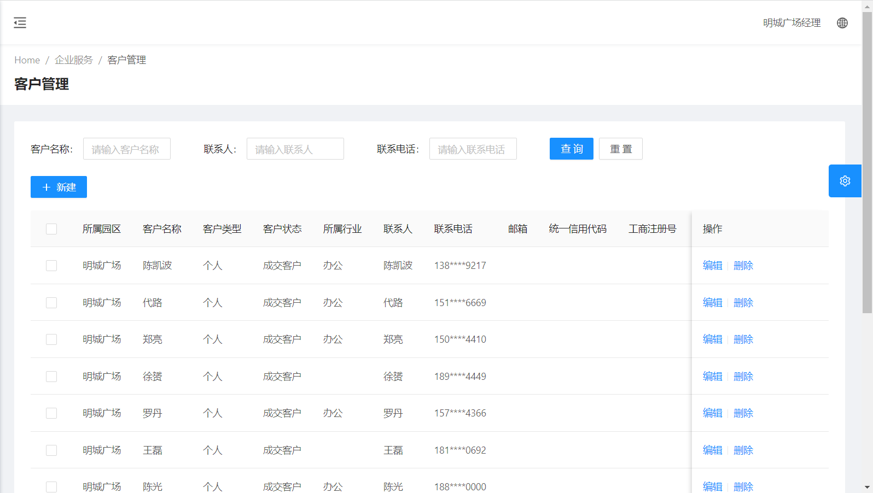Edit the 徐赟 customer record

pyautogui.click(x=712, y=377)
